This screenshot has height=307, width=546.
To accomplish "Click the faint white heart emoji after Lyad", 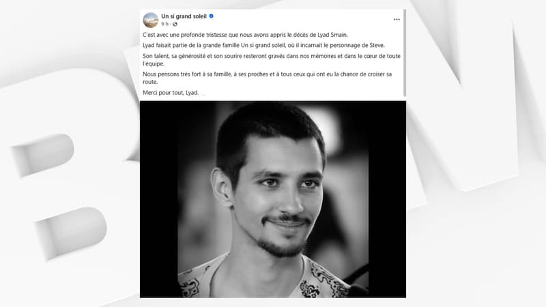I will pos(203,93).
